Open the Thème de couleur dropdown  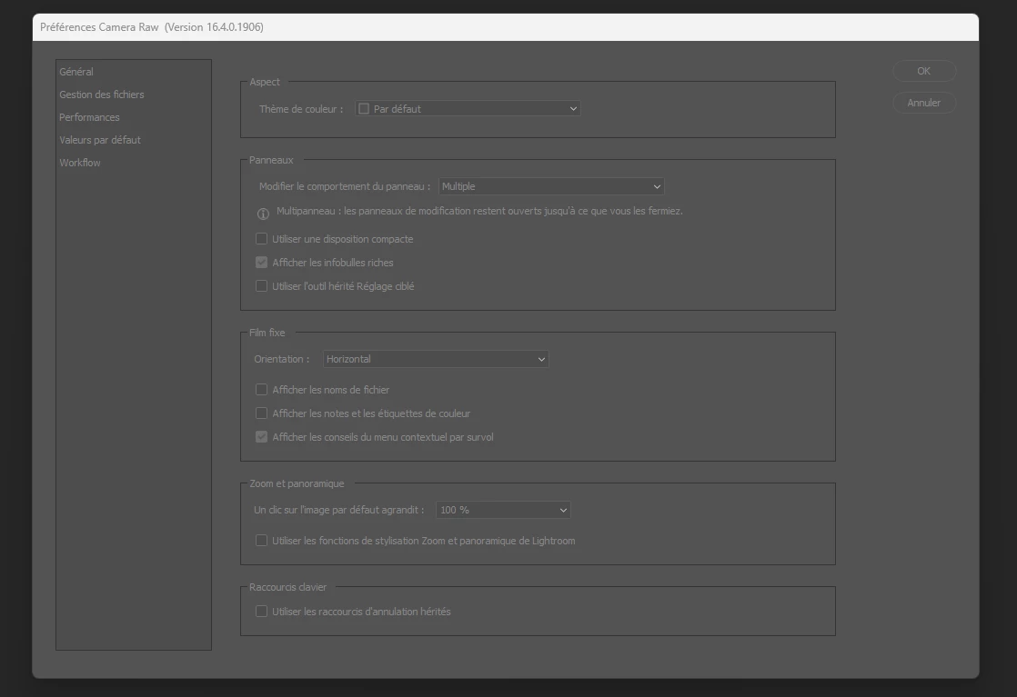pos(468,109)
